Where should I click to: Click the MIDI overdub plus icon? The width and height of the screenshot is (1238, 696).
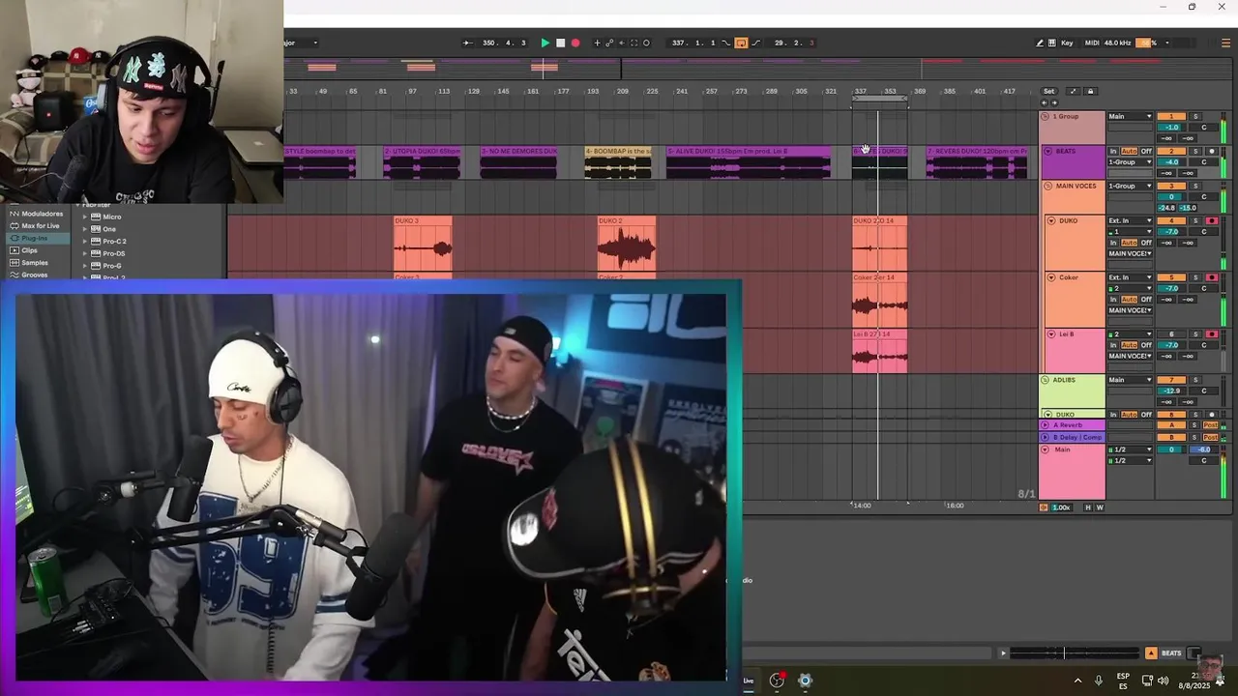point(597,43)
